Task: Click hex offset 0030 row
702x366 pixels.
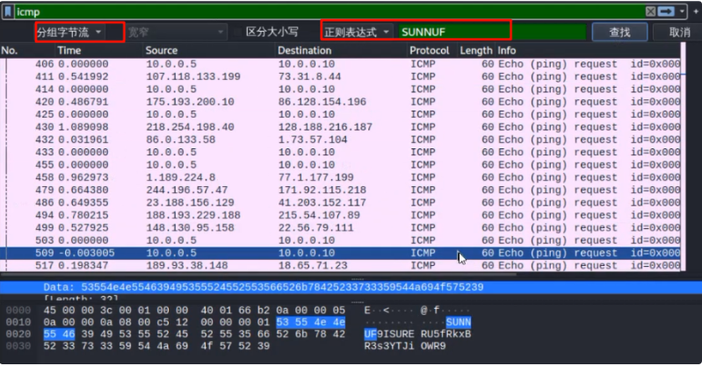Action: (x=18, y=346)
